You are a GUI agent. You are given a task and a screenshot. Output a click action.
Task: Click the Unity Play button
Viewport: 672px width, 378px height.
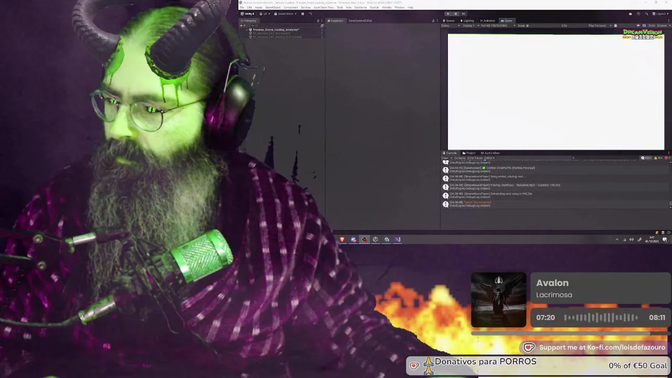(448, 14)
